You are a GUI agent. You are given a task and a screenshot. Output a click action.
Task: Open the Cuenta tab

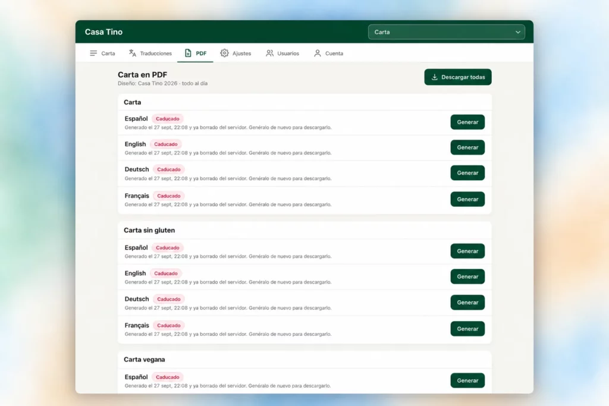point(328,53)
